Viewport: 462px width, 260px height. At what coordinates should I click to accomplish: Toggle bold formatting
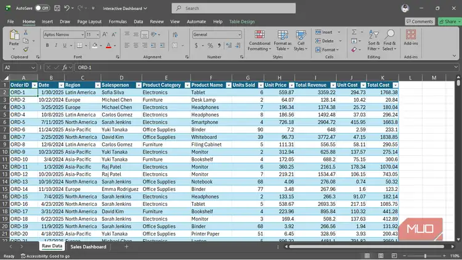point(47,46)
